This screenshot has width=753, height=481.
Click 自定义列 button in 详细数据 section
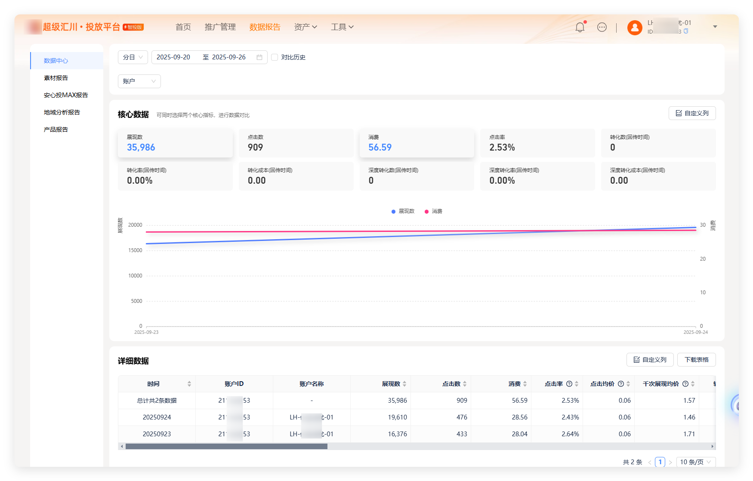pyautogui.click(x=650, y=360)
